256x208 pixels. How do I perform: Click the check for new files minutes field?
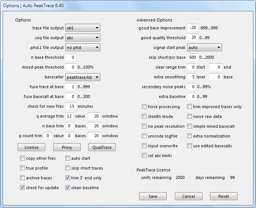click(x=71, y=106)
